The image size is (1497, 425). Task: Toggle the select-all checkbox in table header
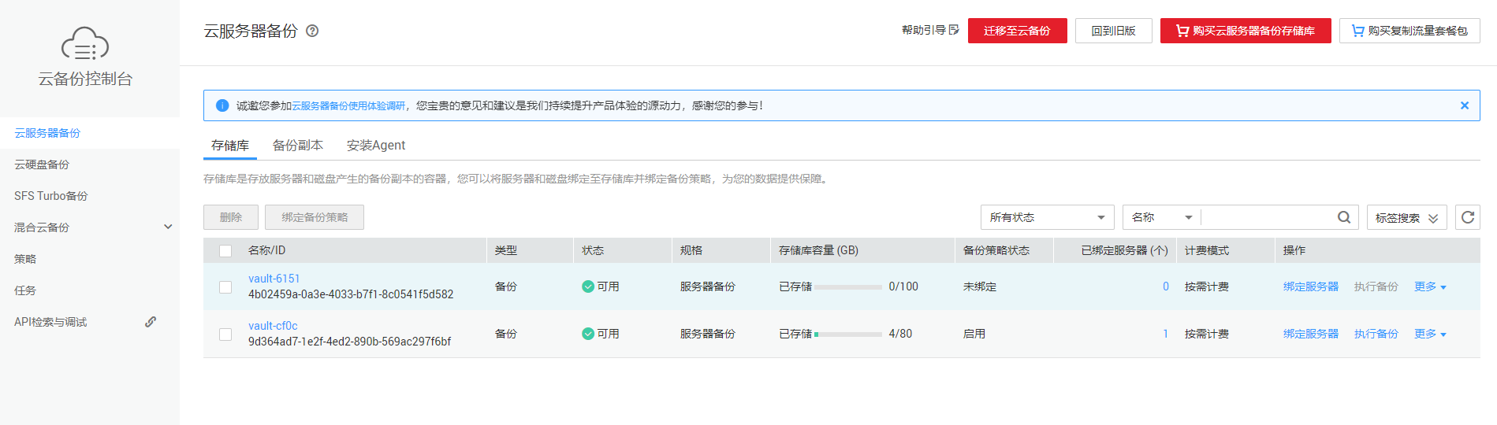[x=225, y=251]
